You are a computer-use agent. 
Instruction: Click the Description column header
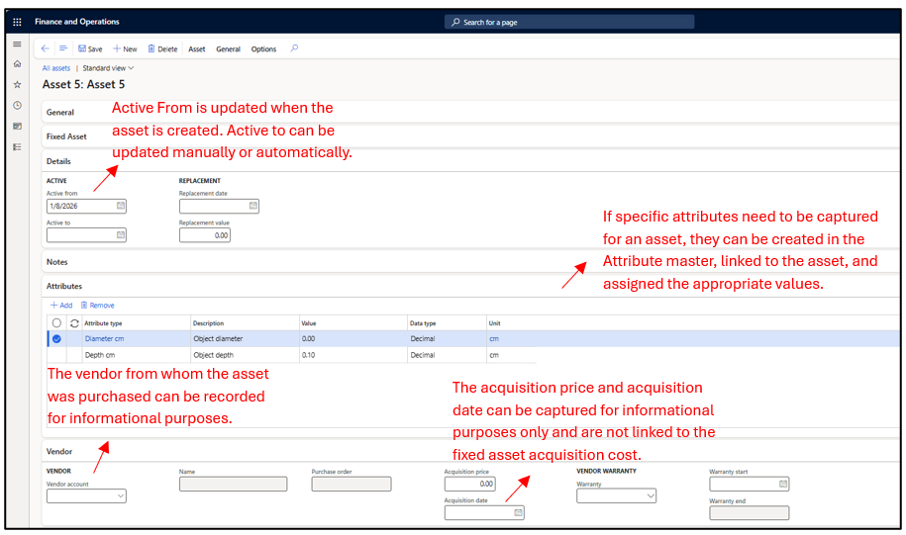point(208,323)
